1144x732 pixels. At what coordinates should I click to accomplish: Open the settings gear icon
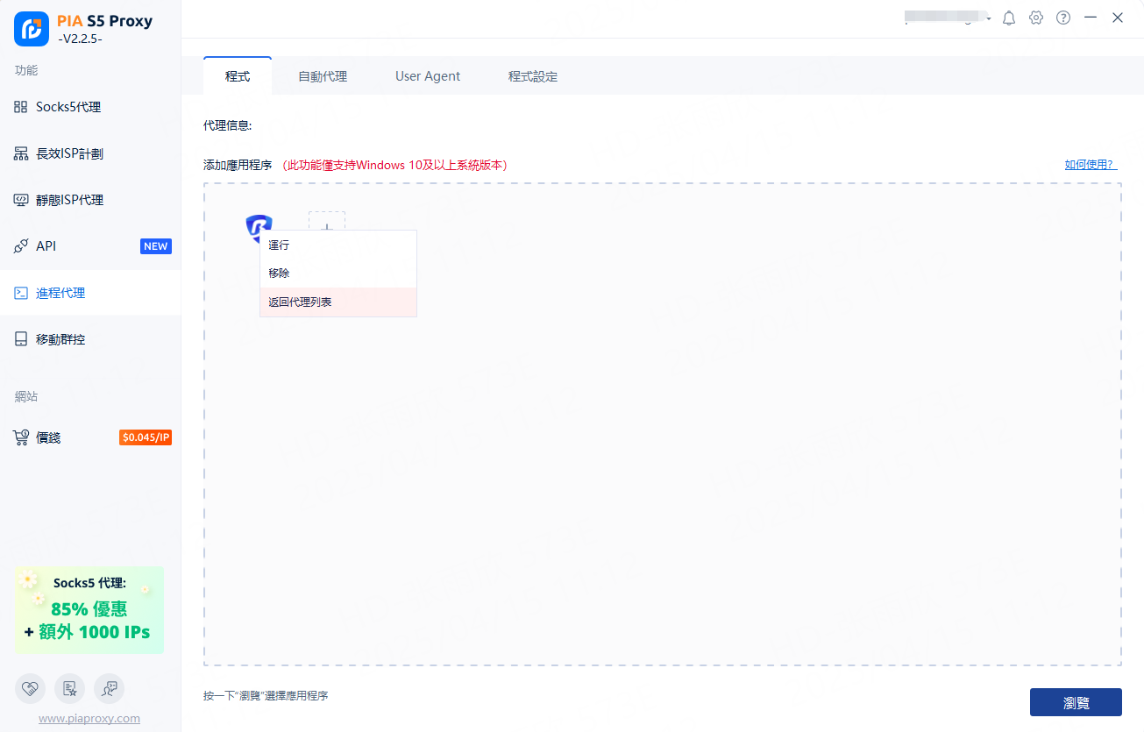click(x=1036, y=18)
